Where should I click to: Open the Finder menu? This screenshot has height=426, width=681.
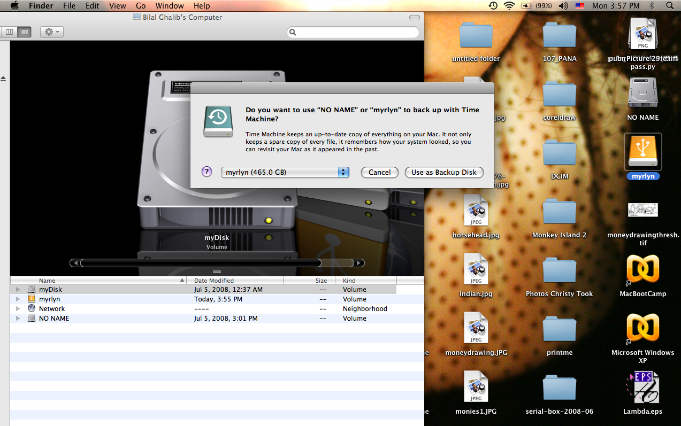click(41, 6)
